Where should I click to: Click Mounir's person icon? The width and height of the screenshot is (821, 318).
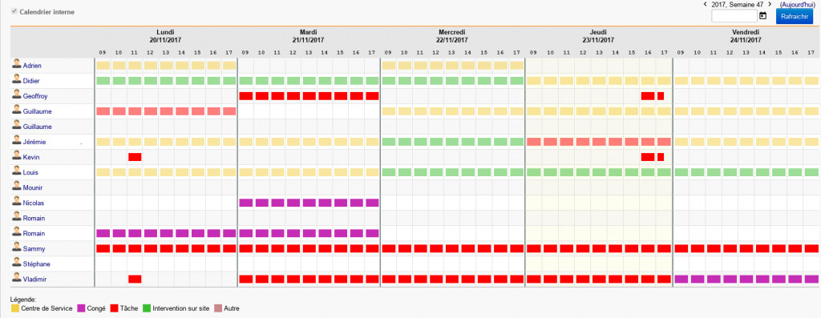pyautogui.click(x=17, y=187)
